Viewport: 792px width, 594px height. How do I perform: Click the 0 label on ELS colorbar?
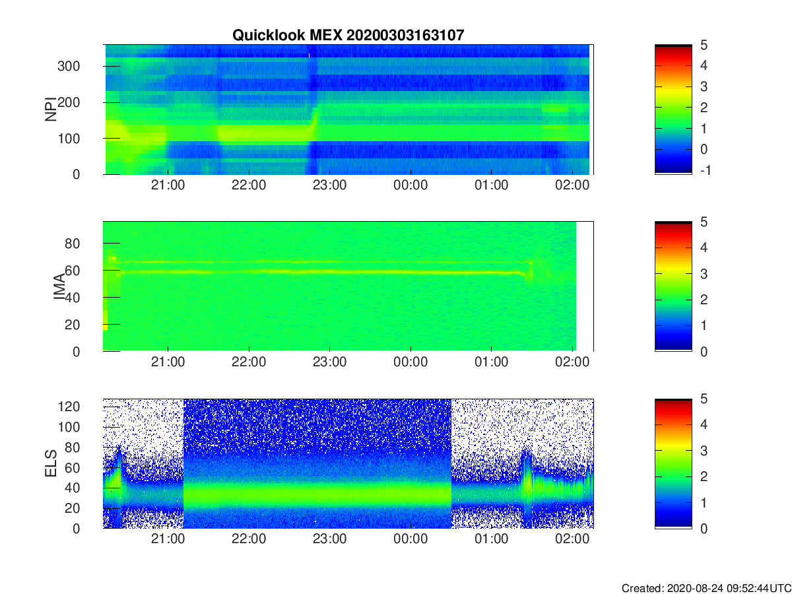[704, 528]
